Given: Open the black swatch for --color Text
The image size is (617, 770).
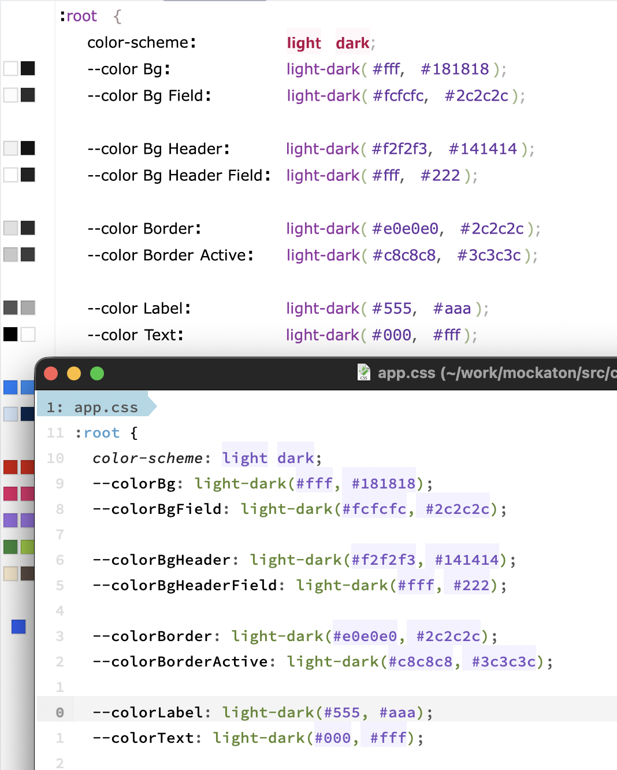Looking at the screenshot, I should point(11,334).
